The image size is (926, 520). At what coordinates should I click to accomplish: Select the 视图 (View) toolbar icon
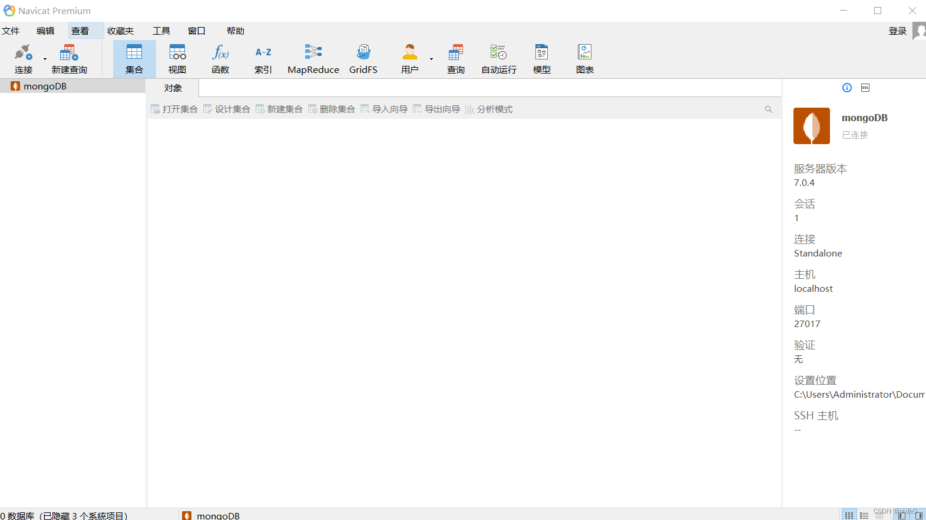click(177, 59)
